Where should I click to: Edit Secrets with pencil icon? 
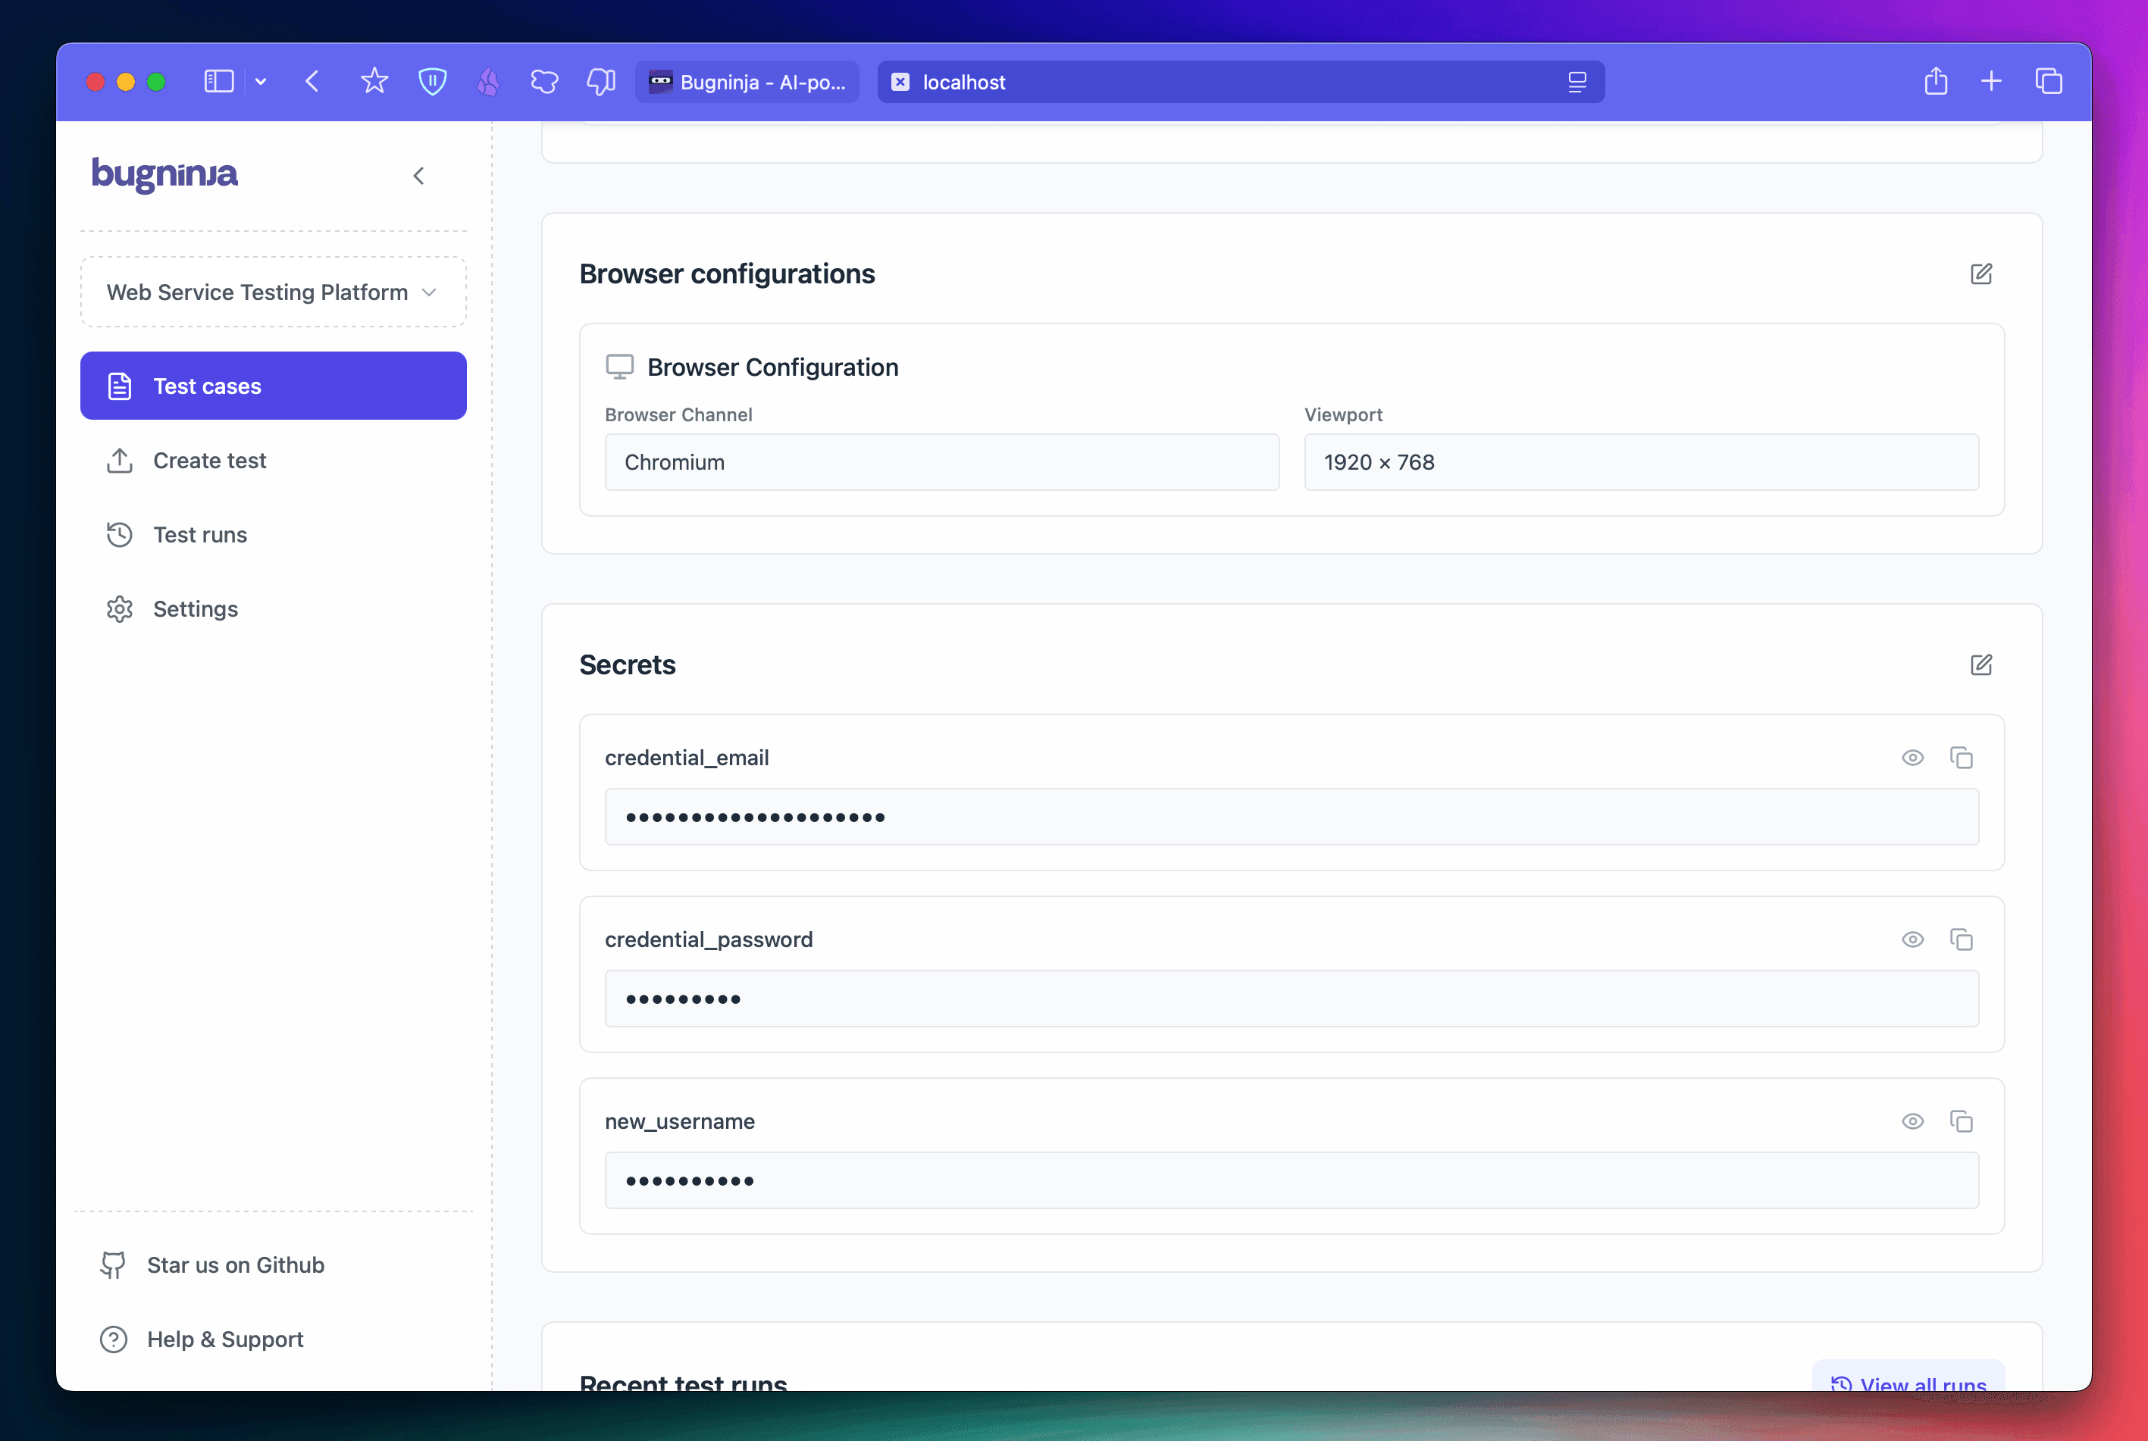coord(1980,664)
